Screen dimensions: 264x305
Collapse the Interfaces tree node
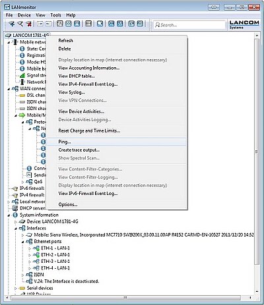click(16, 229)
